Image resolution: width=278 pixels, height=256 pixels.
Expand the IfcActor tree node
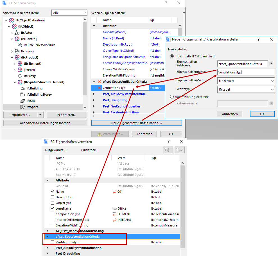tap(12, 33)
